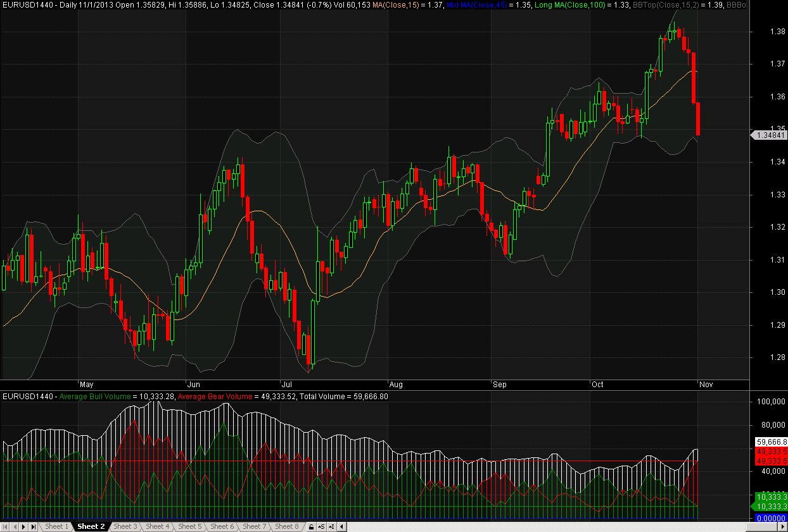Click the blue 0.00000 axis label
This screenshot has width=788, height=532.
(771, 517)
